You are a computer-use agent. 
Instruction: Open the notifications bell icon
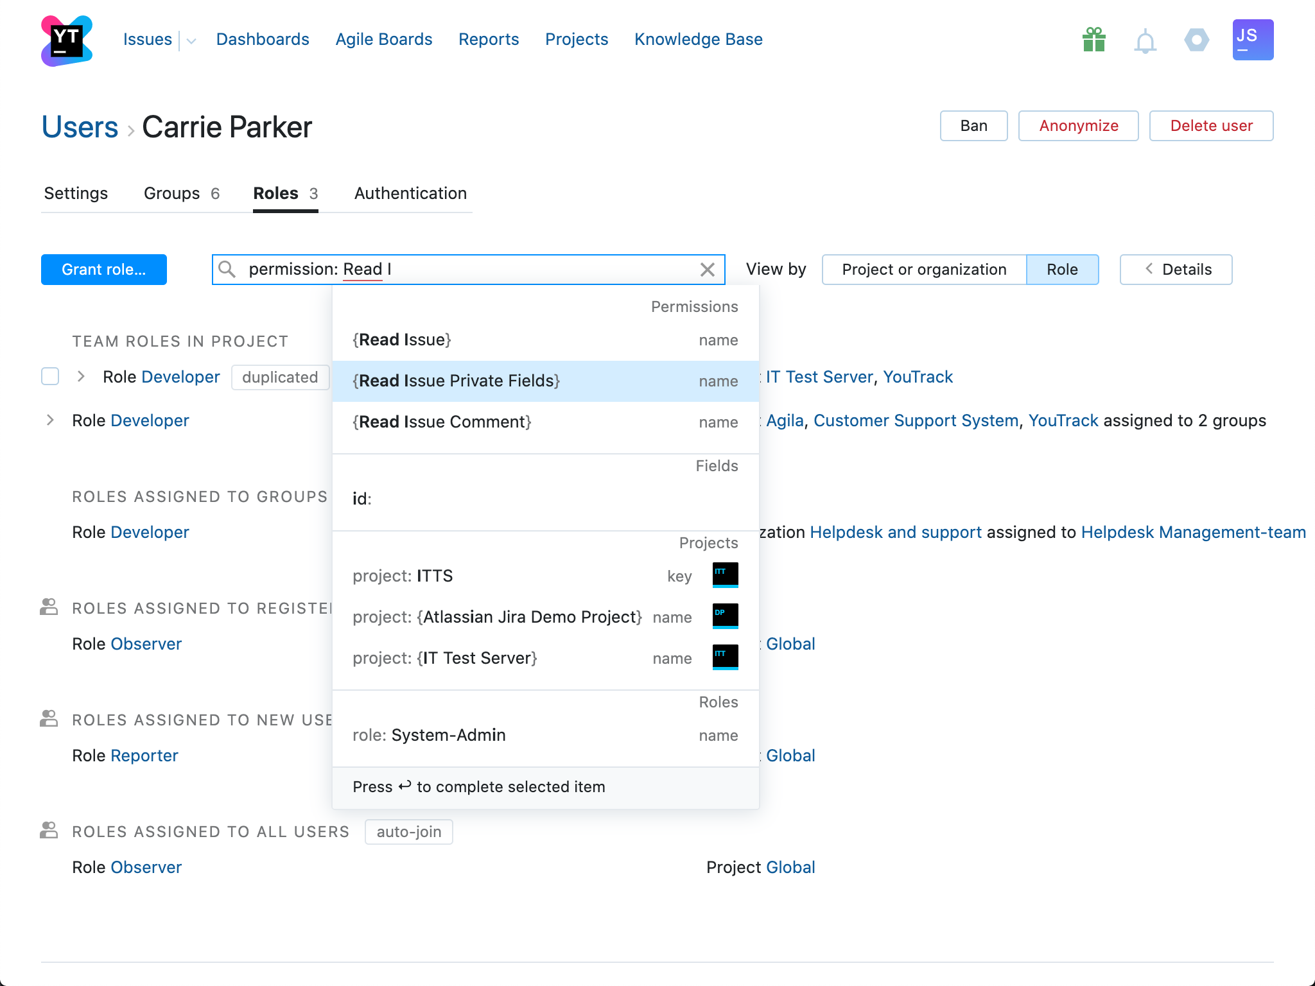1145,41
